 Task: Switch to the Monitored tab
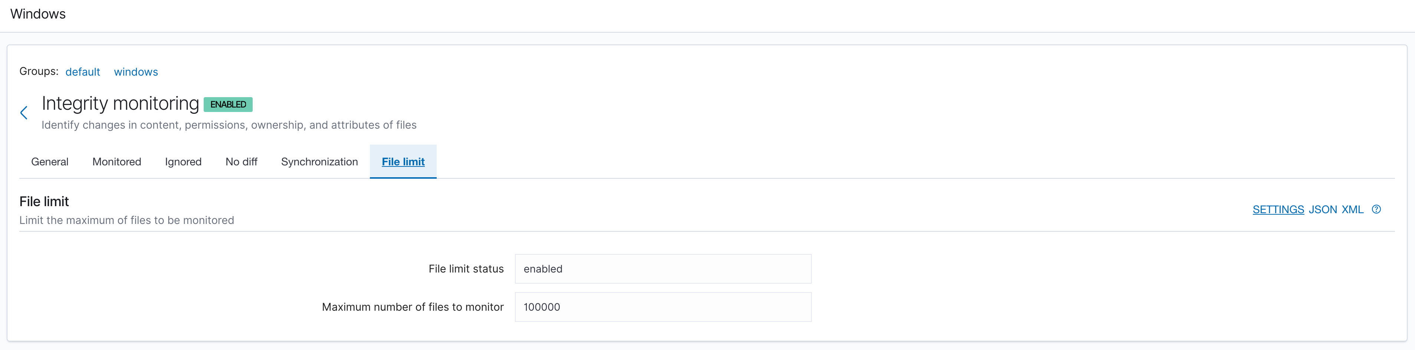116,161
